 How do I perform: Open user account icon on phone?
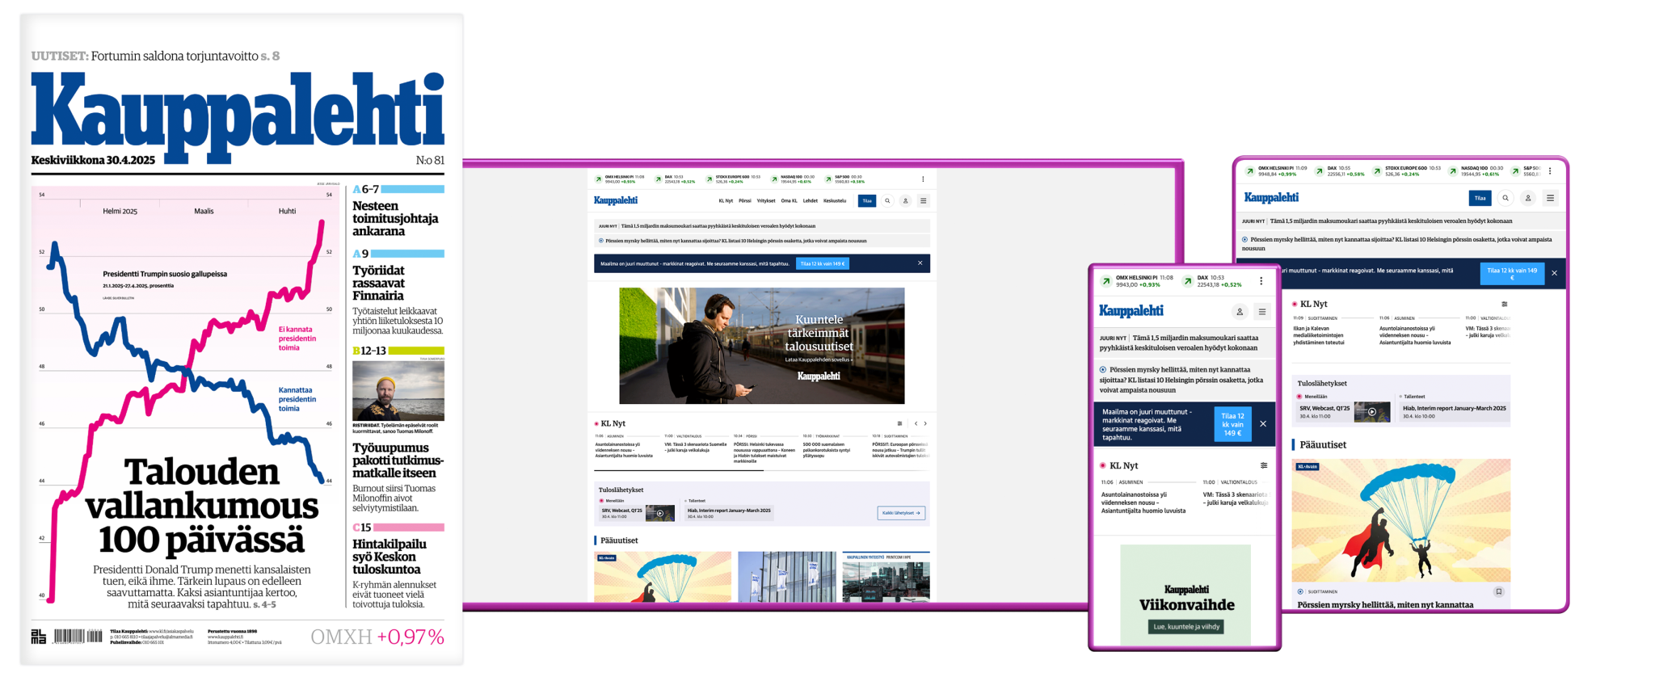point(1240,312)
